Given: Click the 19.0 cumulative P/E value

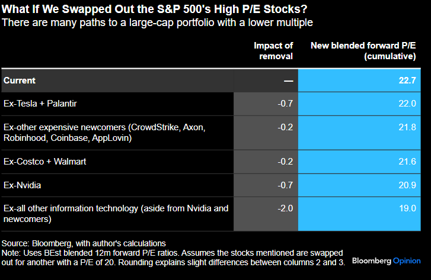Looking at the screenshot, I should click(x=408, y=209).
